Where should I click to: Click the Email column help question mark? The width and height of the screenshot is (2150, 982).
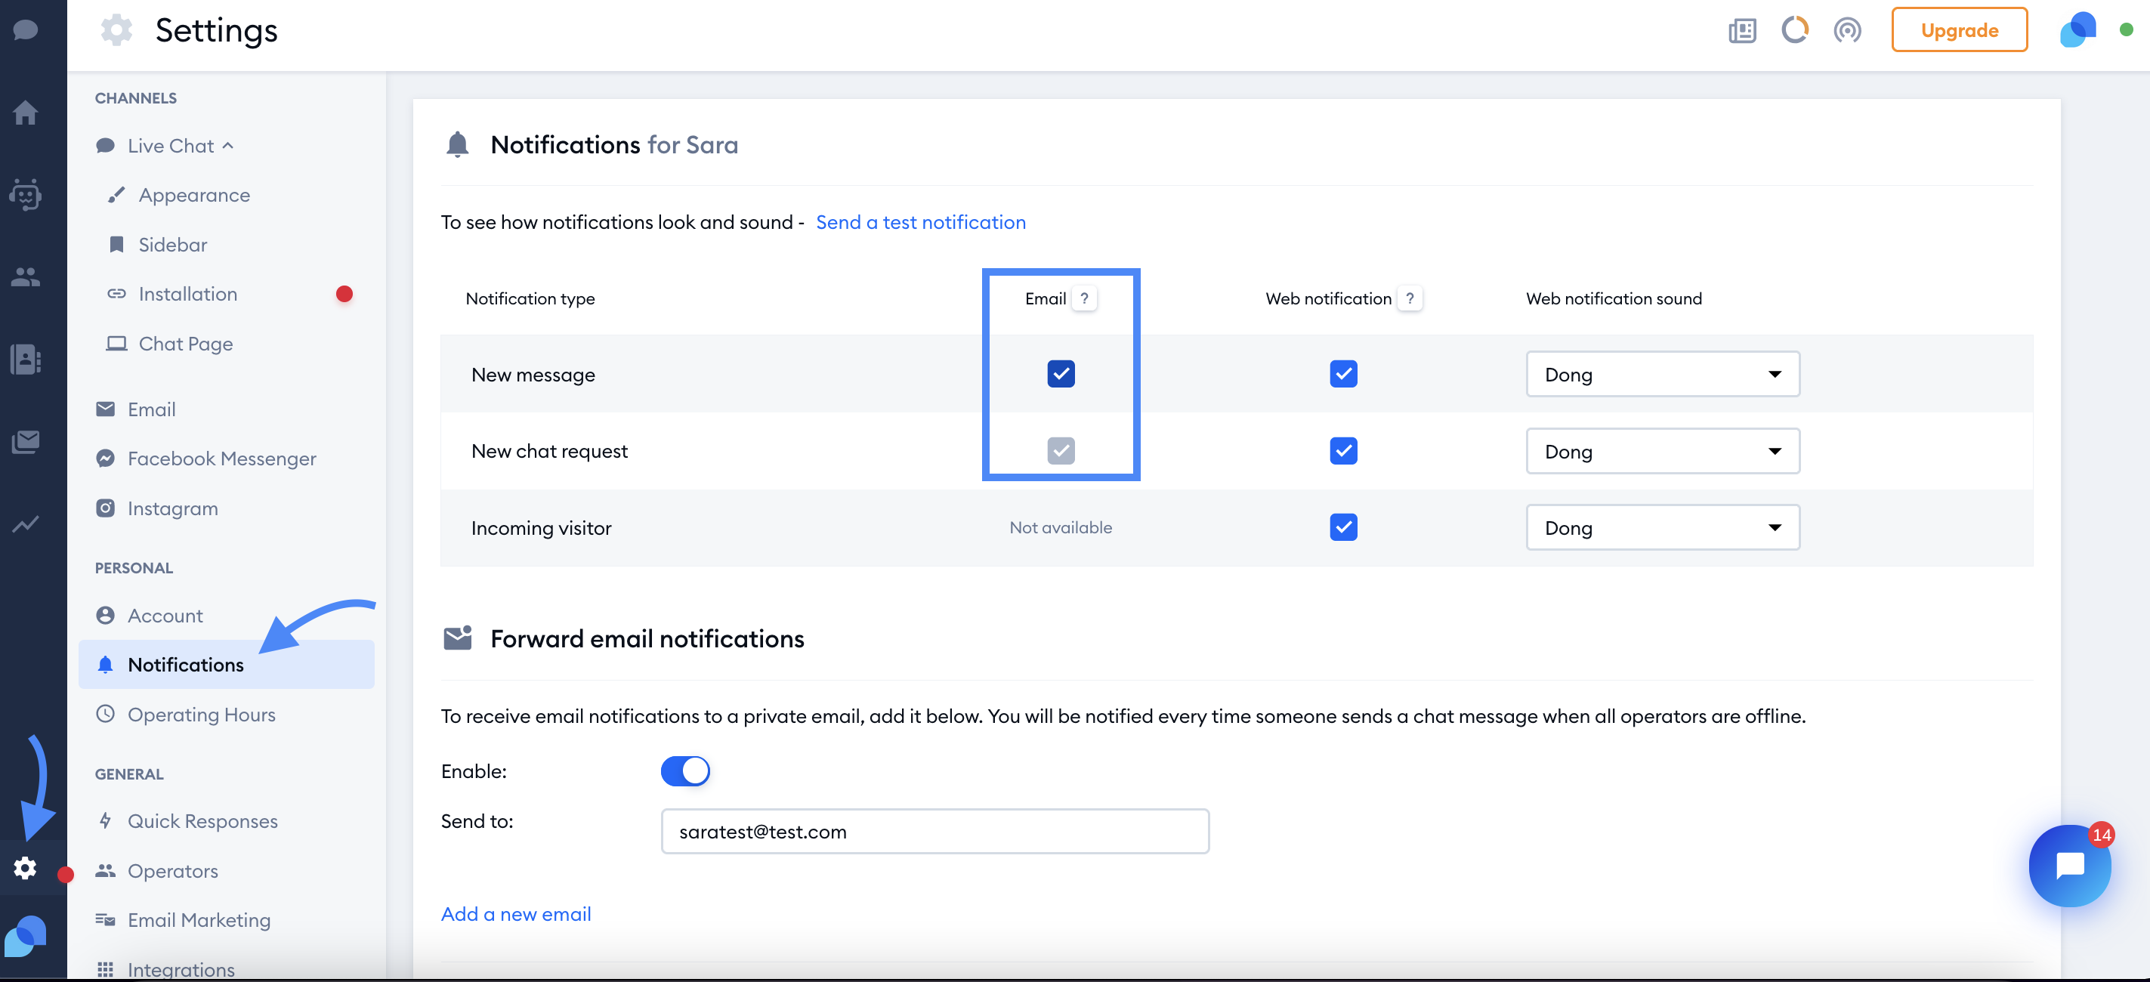click(1083, 298)
